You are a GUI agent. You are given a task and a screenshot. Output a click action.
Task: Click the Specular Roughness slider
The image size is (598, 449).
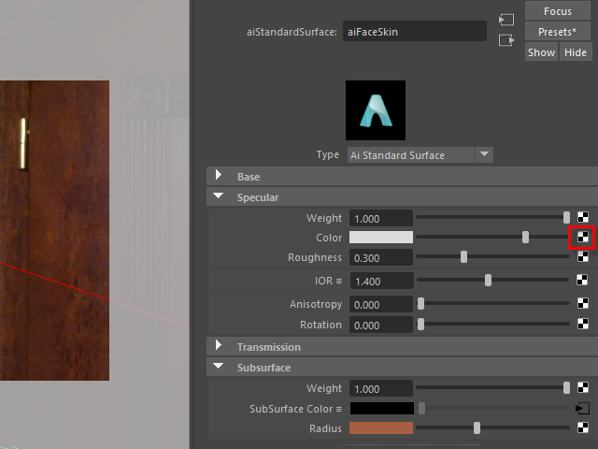coord(492,257)
